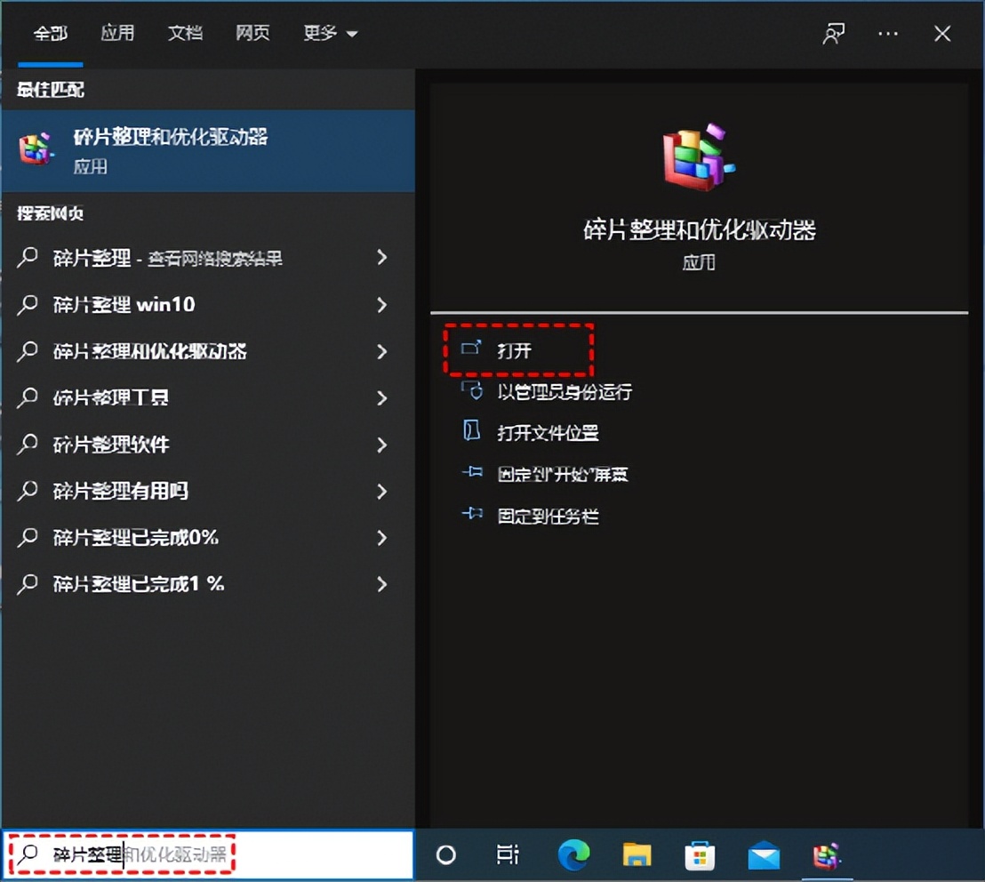The height and width of the screenshot is (882, 985).
Task: Open Task View from the taskbar
Action: pyautogui.click(x=508, y=854)
